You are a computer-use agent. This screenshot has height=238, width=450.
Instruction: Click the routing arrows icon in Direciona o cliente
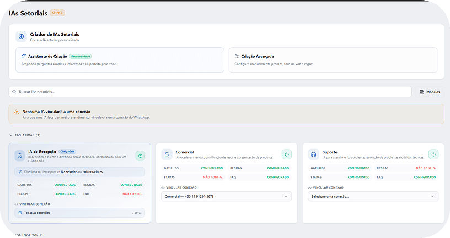20,172
